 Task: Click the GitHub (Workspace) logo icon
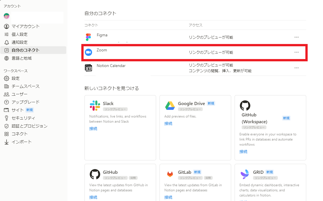tap(245, 106)
